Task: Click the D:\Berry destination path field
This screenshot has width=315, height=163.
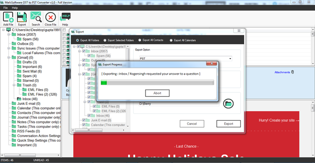Action: [179, 103]
